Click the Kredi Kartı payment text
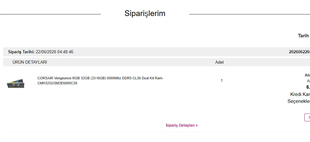The image size is (310, 142). 300,94
